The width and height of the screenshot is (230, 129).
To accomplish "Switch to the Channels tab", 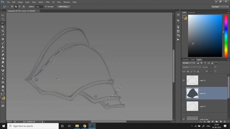I will pos(185,60).
